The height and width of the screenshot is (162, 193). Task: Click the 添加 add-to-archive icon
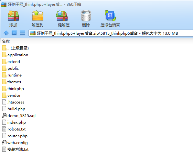(x=13, y=16)
